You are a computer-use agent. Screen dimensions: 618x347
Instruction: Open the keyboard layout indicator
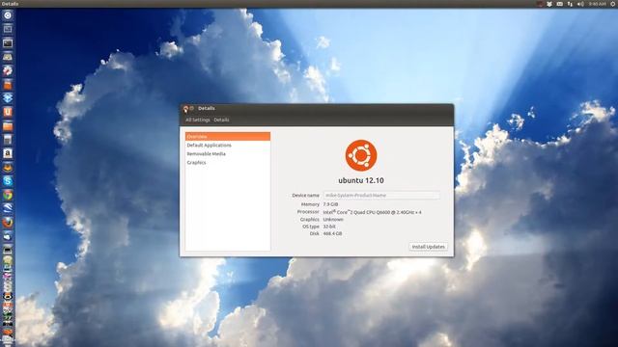(x=560, y=4)
